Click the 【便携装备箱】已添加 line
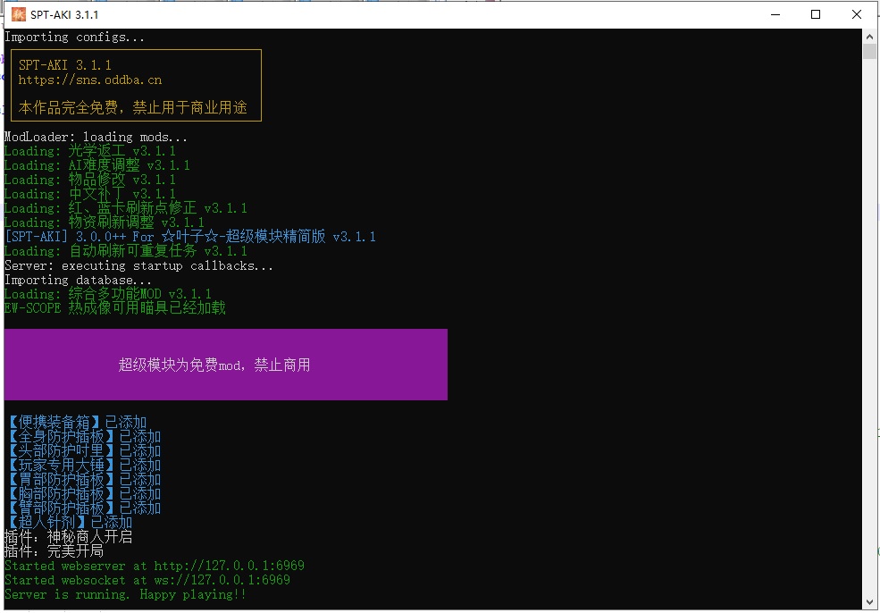 pyautogui.click(x=75, y=423)
